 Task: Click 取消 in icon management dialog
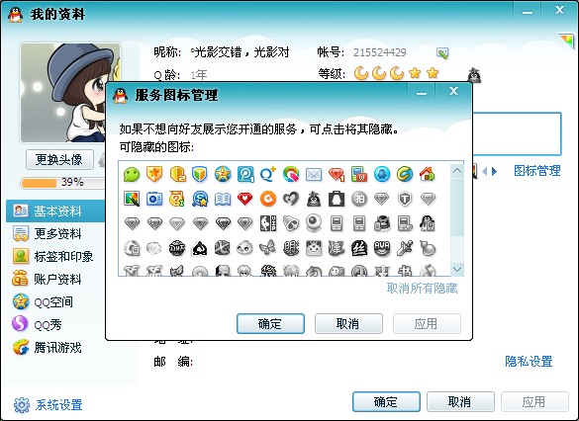pyautogui.click(x=348, y=324)
